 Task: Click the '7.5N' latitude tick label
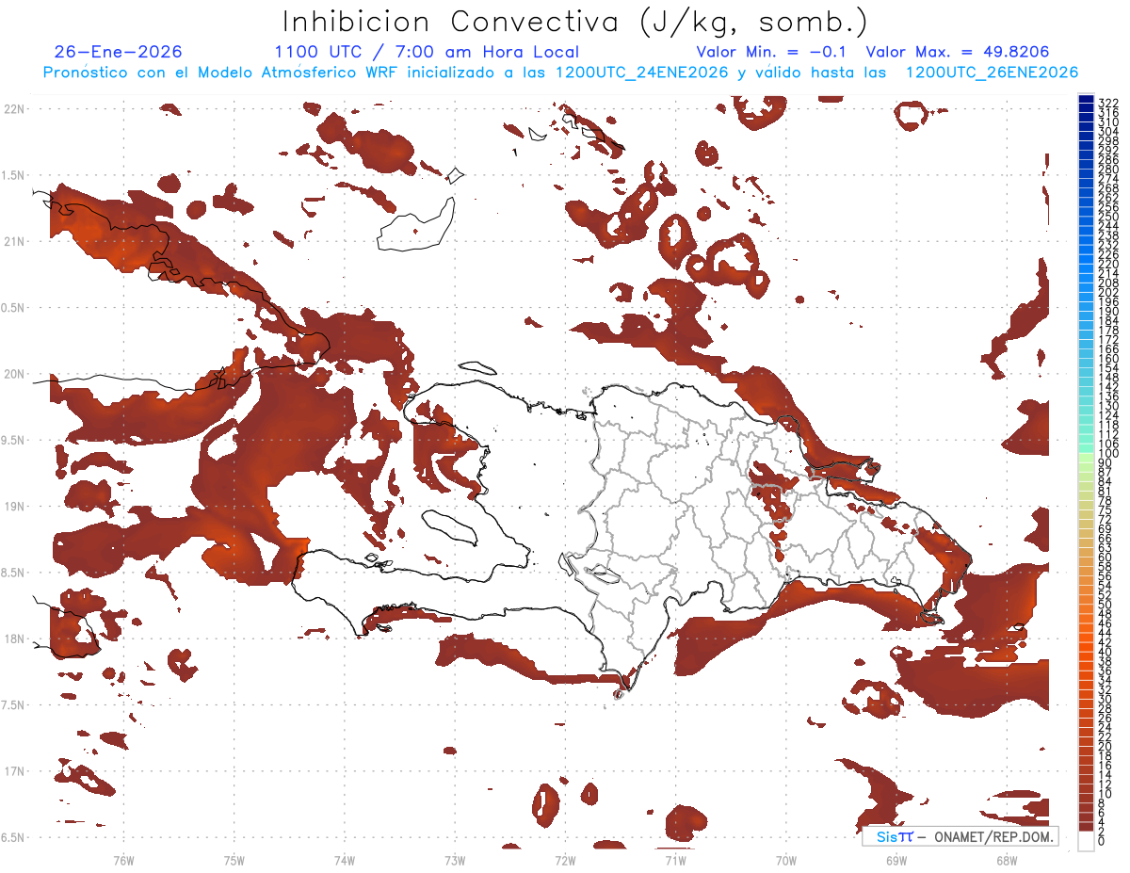pyautogui.click(x=13, y=705)
